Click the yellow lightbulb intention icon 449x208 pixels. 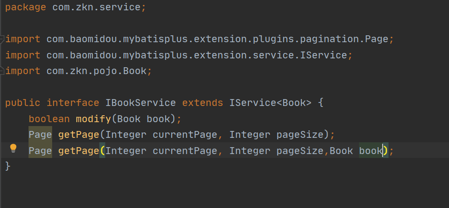[13, 149]
